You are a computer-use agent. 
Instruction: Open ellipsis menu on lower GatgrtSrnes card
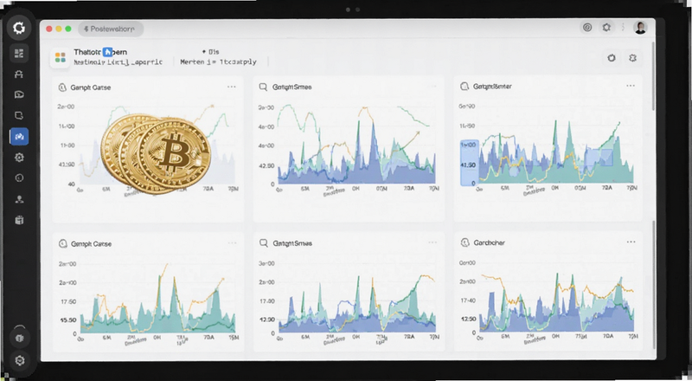[432, 242]
